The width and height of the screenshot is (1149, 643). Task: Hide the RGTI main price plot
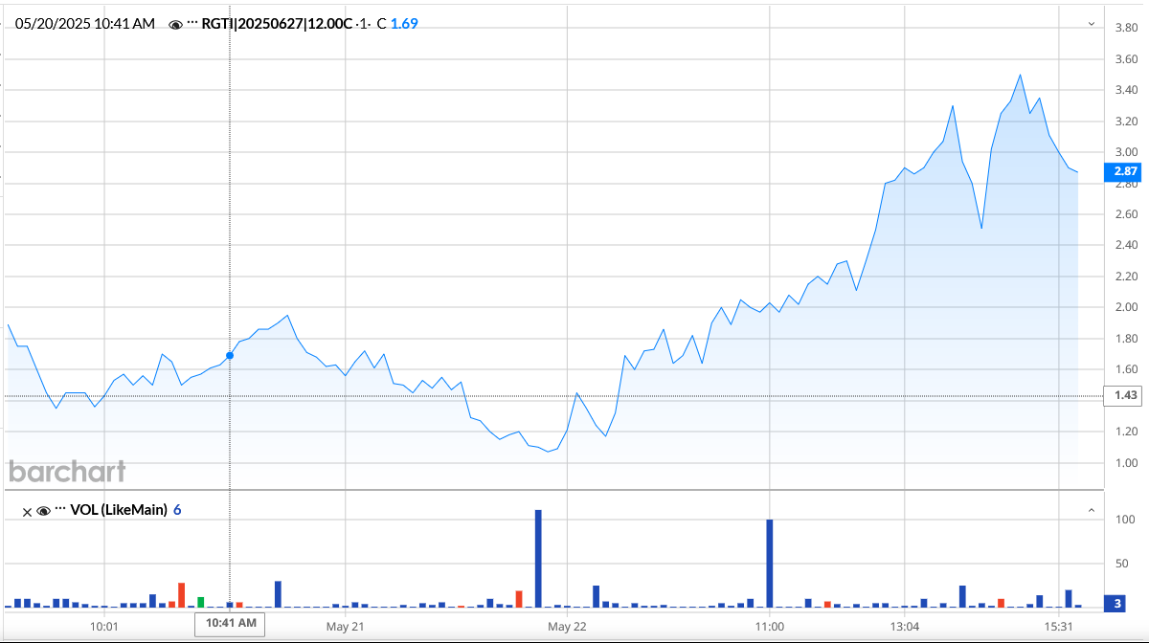tap(175, 25)
